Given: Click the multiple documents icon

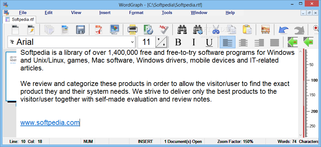Looking at the screenshot, I should click(49, 30).
